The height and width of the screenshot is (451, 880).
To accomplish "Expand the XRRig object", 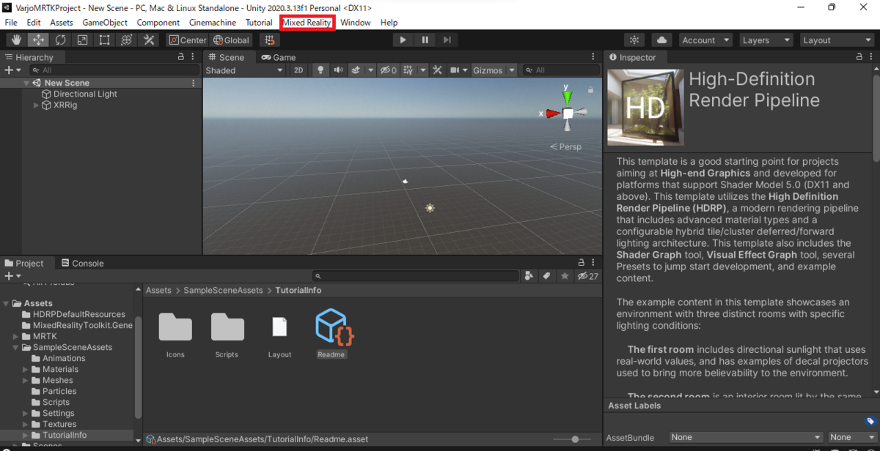I will click(x=37, y=105).
